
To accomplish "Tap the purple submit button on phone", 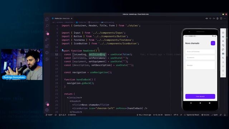I will tap(200, 96).
